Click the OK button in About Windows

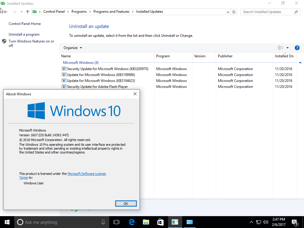[x=126, y=204]
